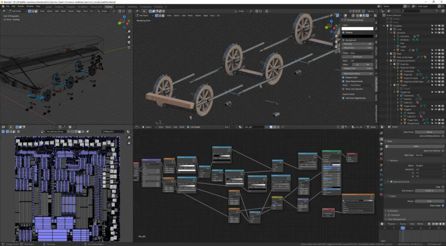
Task: Select the TriggerCase object in outliner
Action: click(405, 92)
